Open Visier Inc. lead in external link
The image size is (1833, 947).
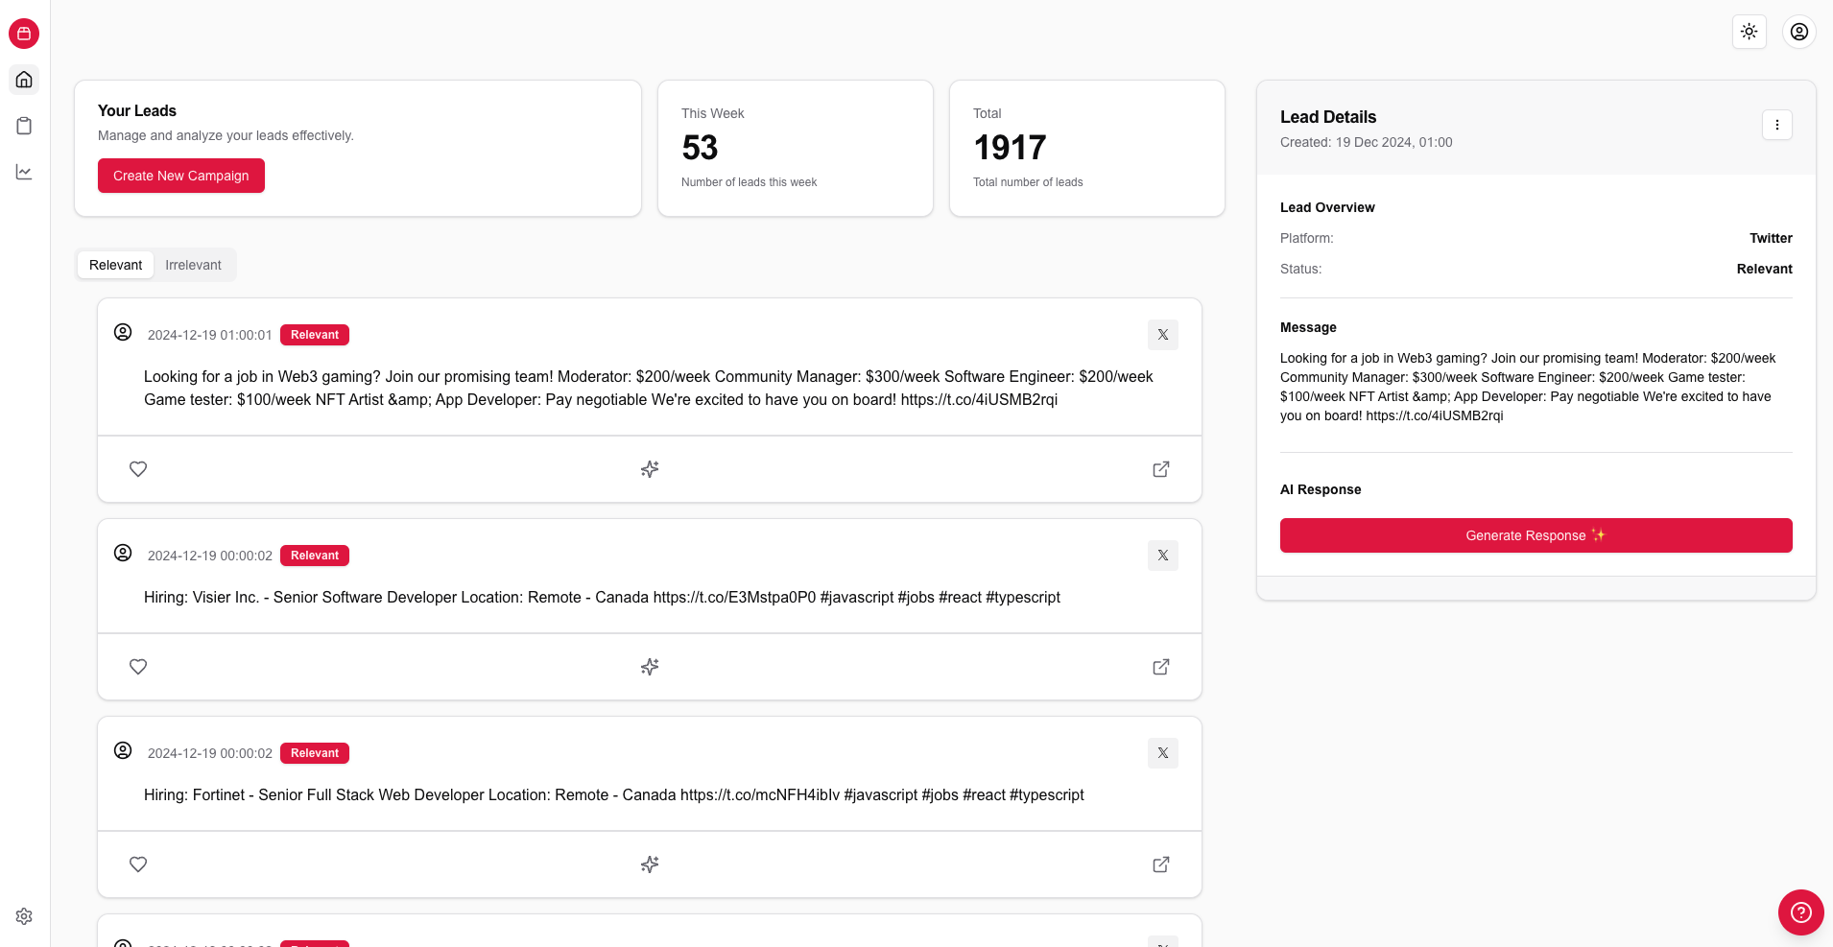click(x=1160, y=667)
